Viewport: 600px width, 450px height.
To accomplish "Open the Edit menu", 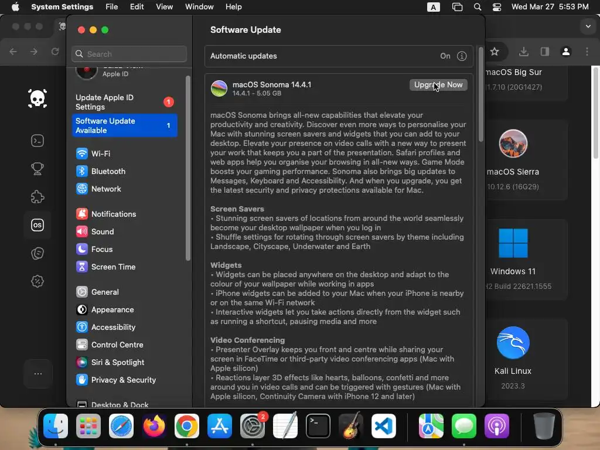I will (x=137, y=7).
